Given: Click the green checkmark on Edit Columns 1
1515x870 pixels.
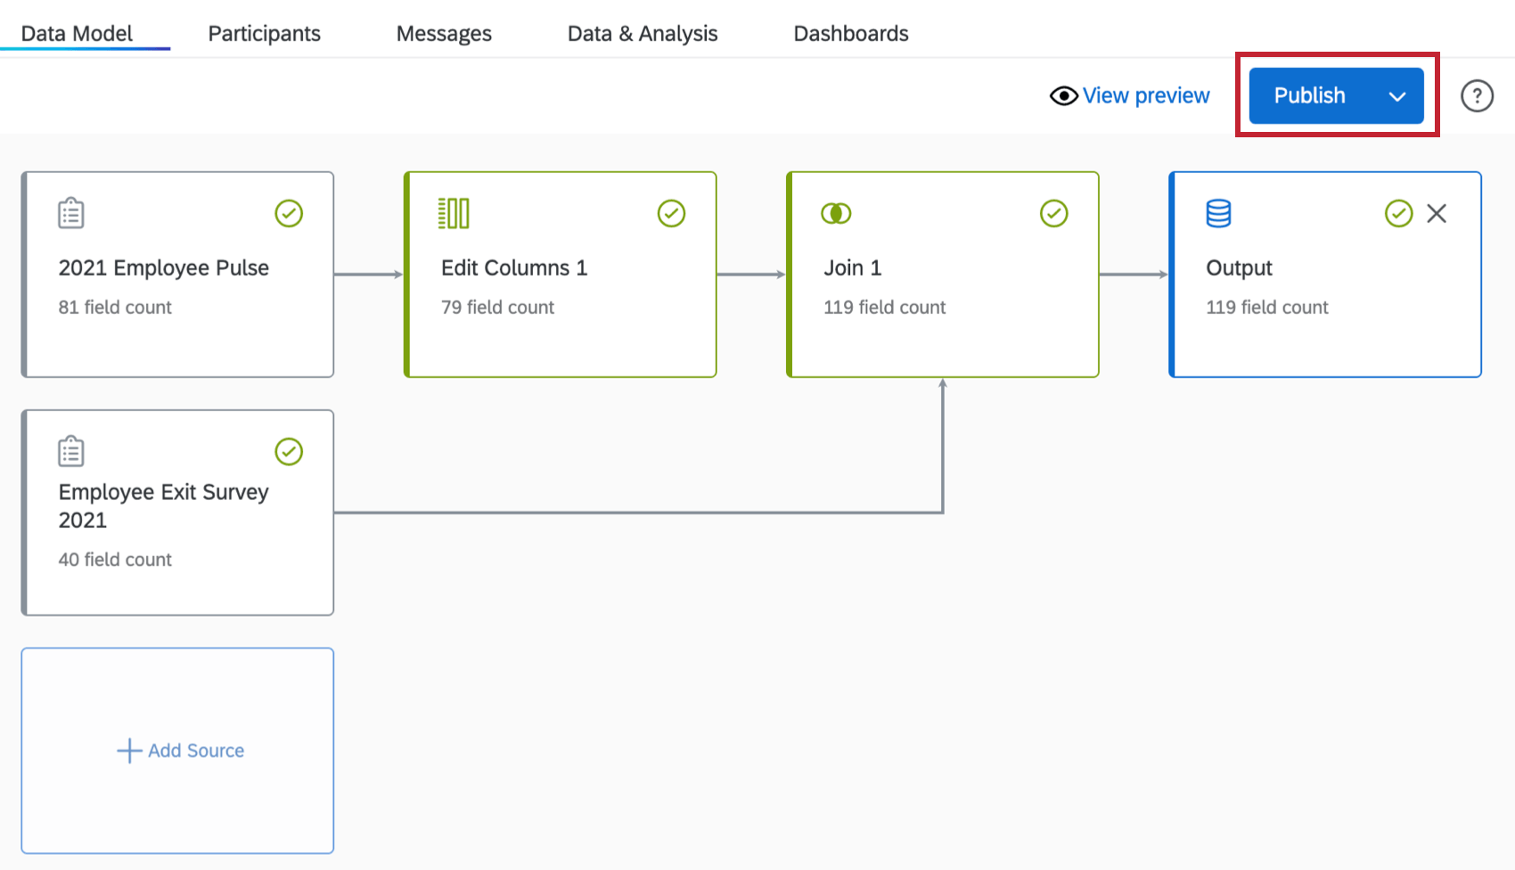Looking at the screenshot, I should (671, 213).
